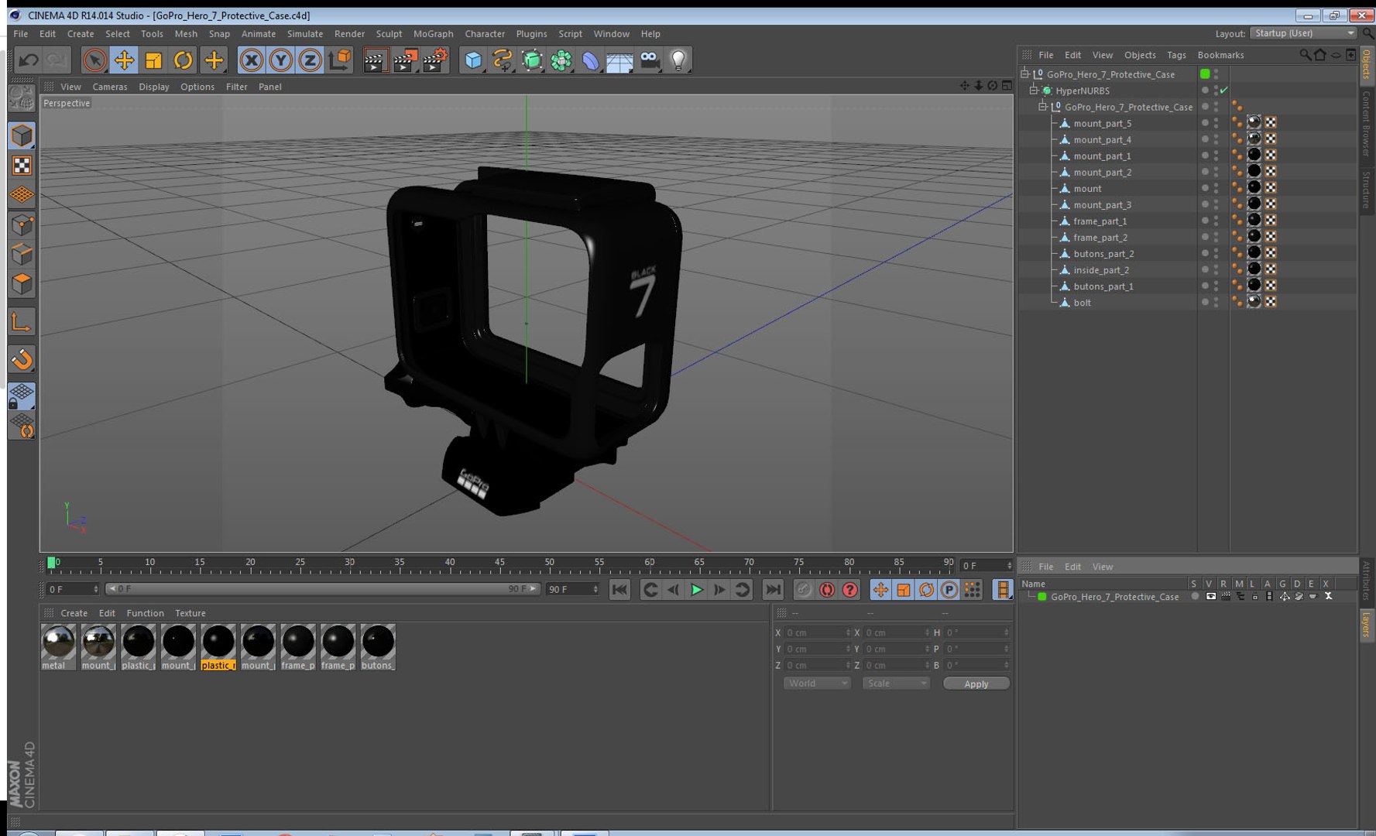Open the Tags menu in object manager
This screenshot has width=1376, height=836.
1176,55
